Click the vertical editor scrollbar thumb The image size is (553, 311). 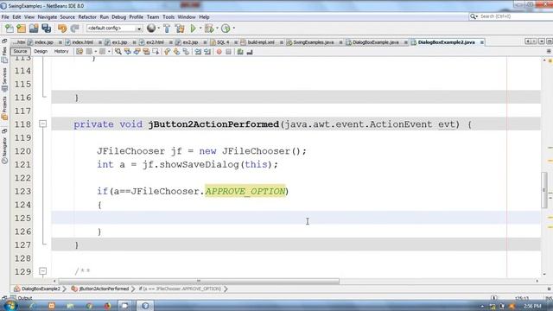point(544,190)
